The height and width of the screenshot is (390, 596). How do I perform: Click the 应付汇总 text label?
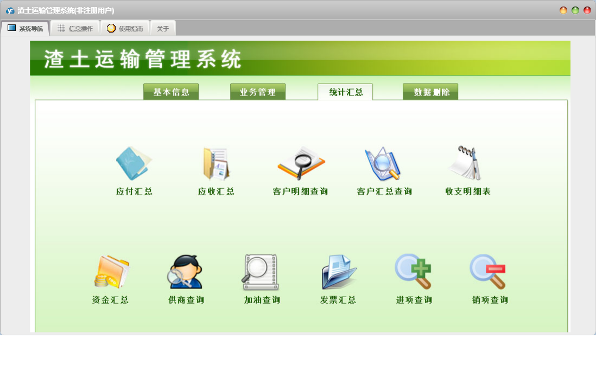click(134, 191)
